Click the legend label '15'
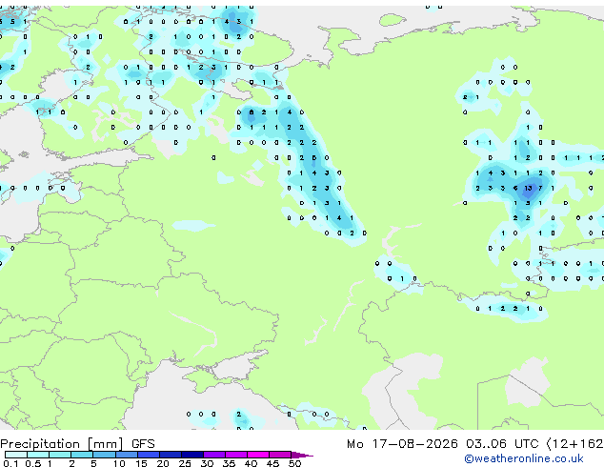This screenshot has height=467, width=604. coord(141,463)
